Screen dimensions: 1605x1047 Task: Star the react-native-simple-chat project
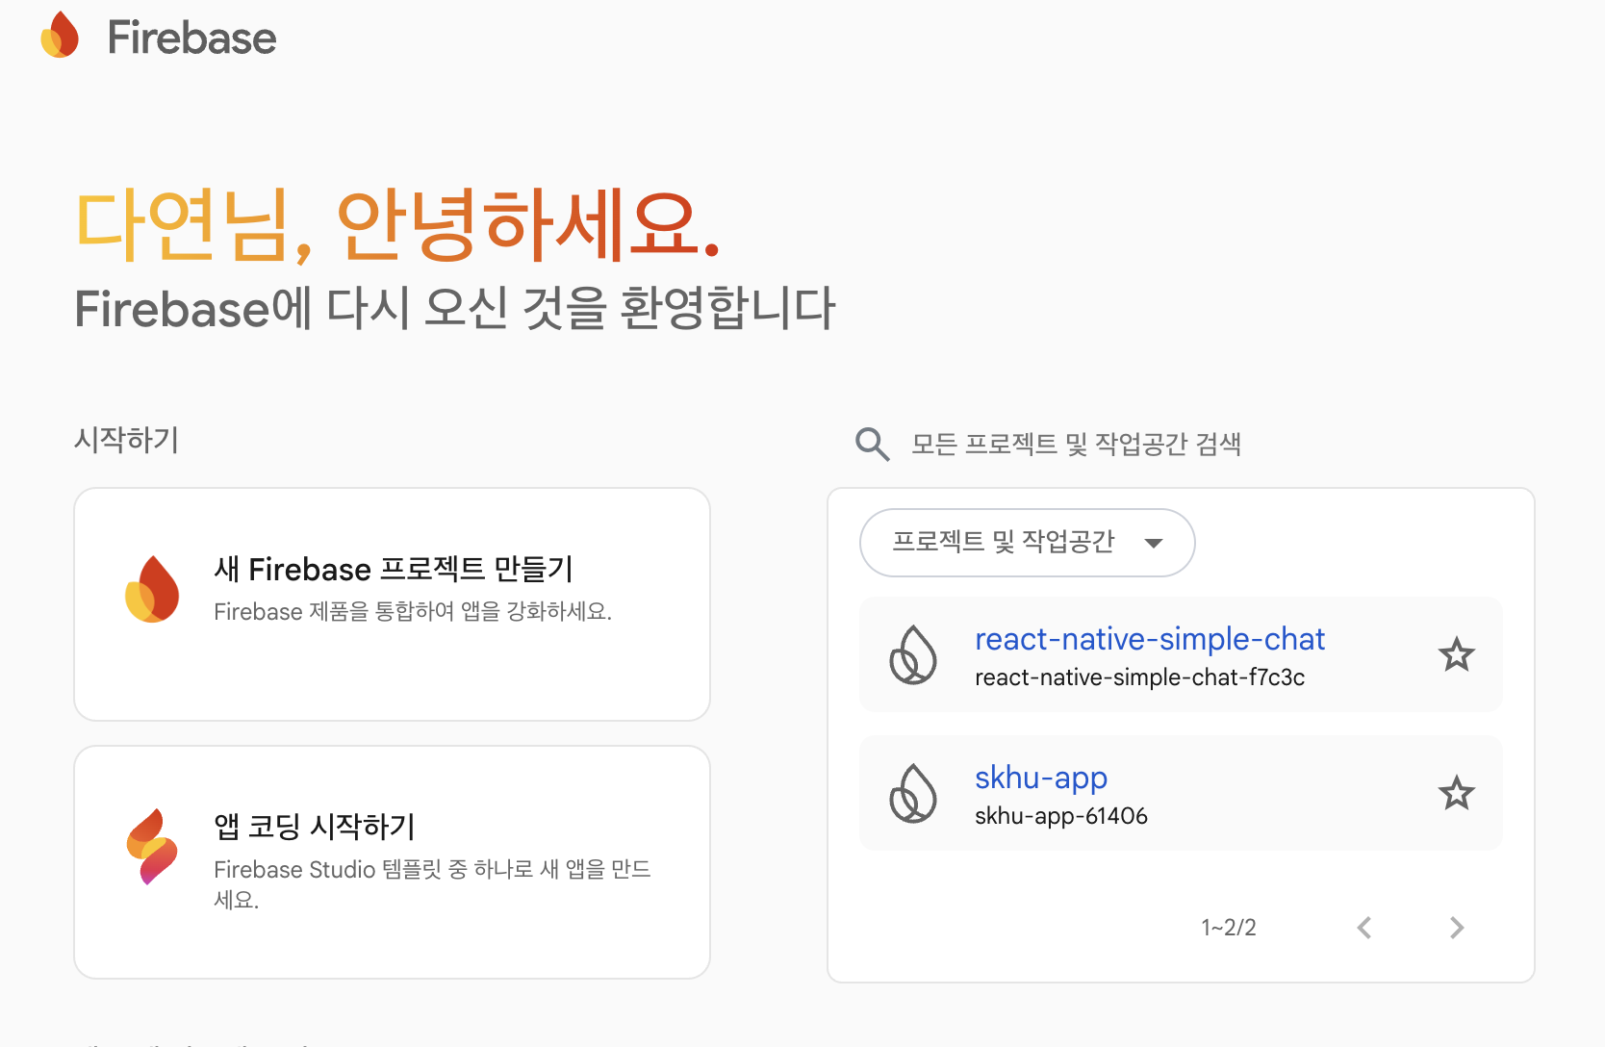[1456, 655]
